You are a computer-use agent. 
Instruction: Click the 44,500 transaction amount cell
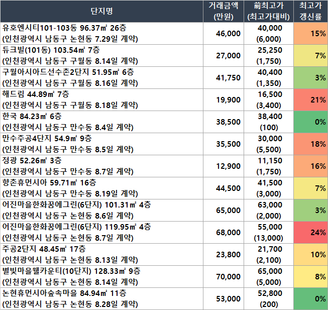coord(224,188)
